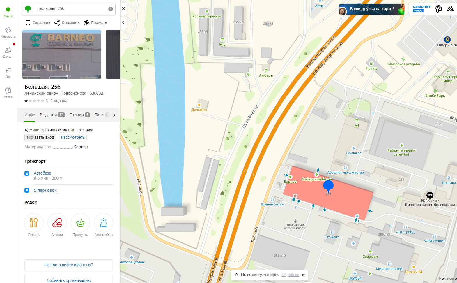Click the blue 256 map pin
The height and width of the screenshot is (283, 457).
328,186
